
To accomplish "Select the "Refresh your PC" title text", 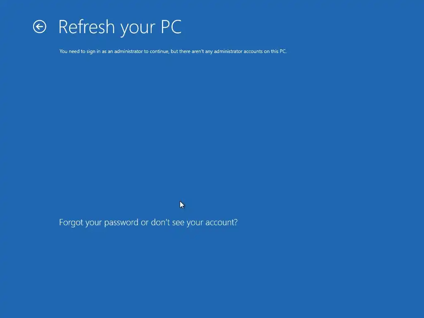I will (x=120, y=27).
